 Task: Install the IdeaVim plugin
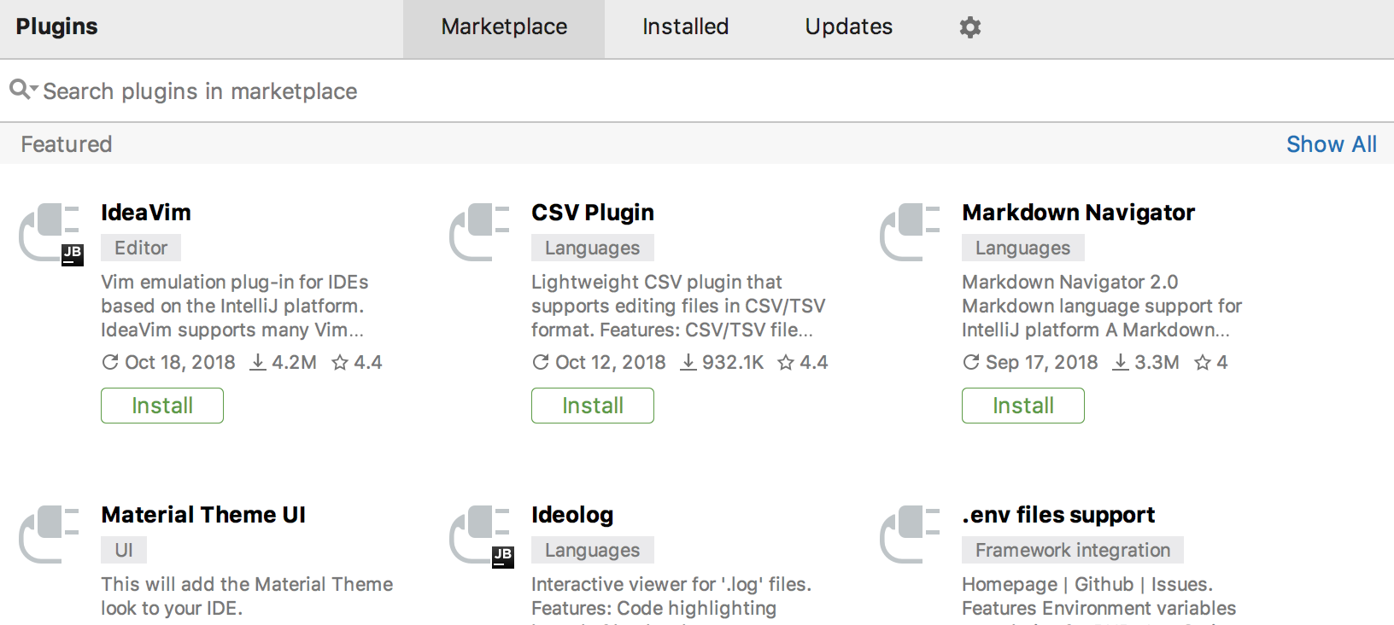pyautogui.click(x=162, y=406)
